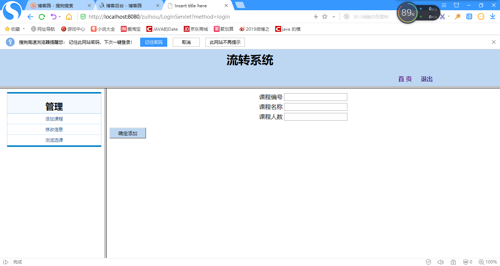This screenshot has width=500, height=266.
Task: Click the 100% zoom control
Action: pos(488,262)
